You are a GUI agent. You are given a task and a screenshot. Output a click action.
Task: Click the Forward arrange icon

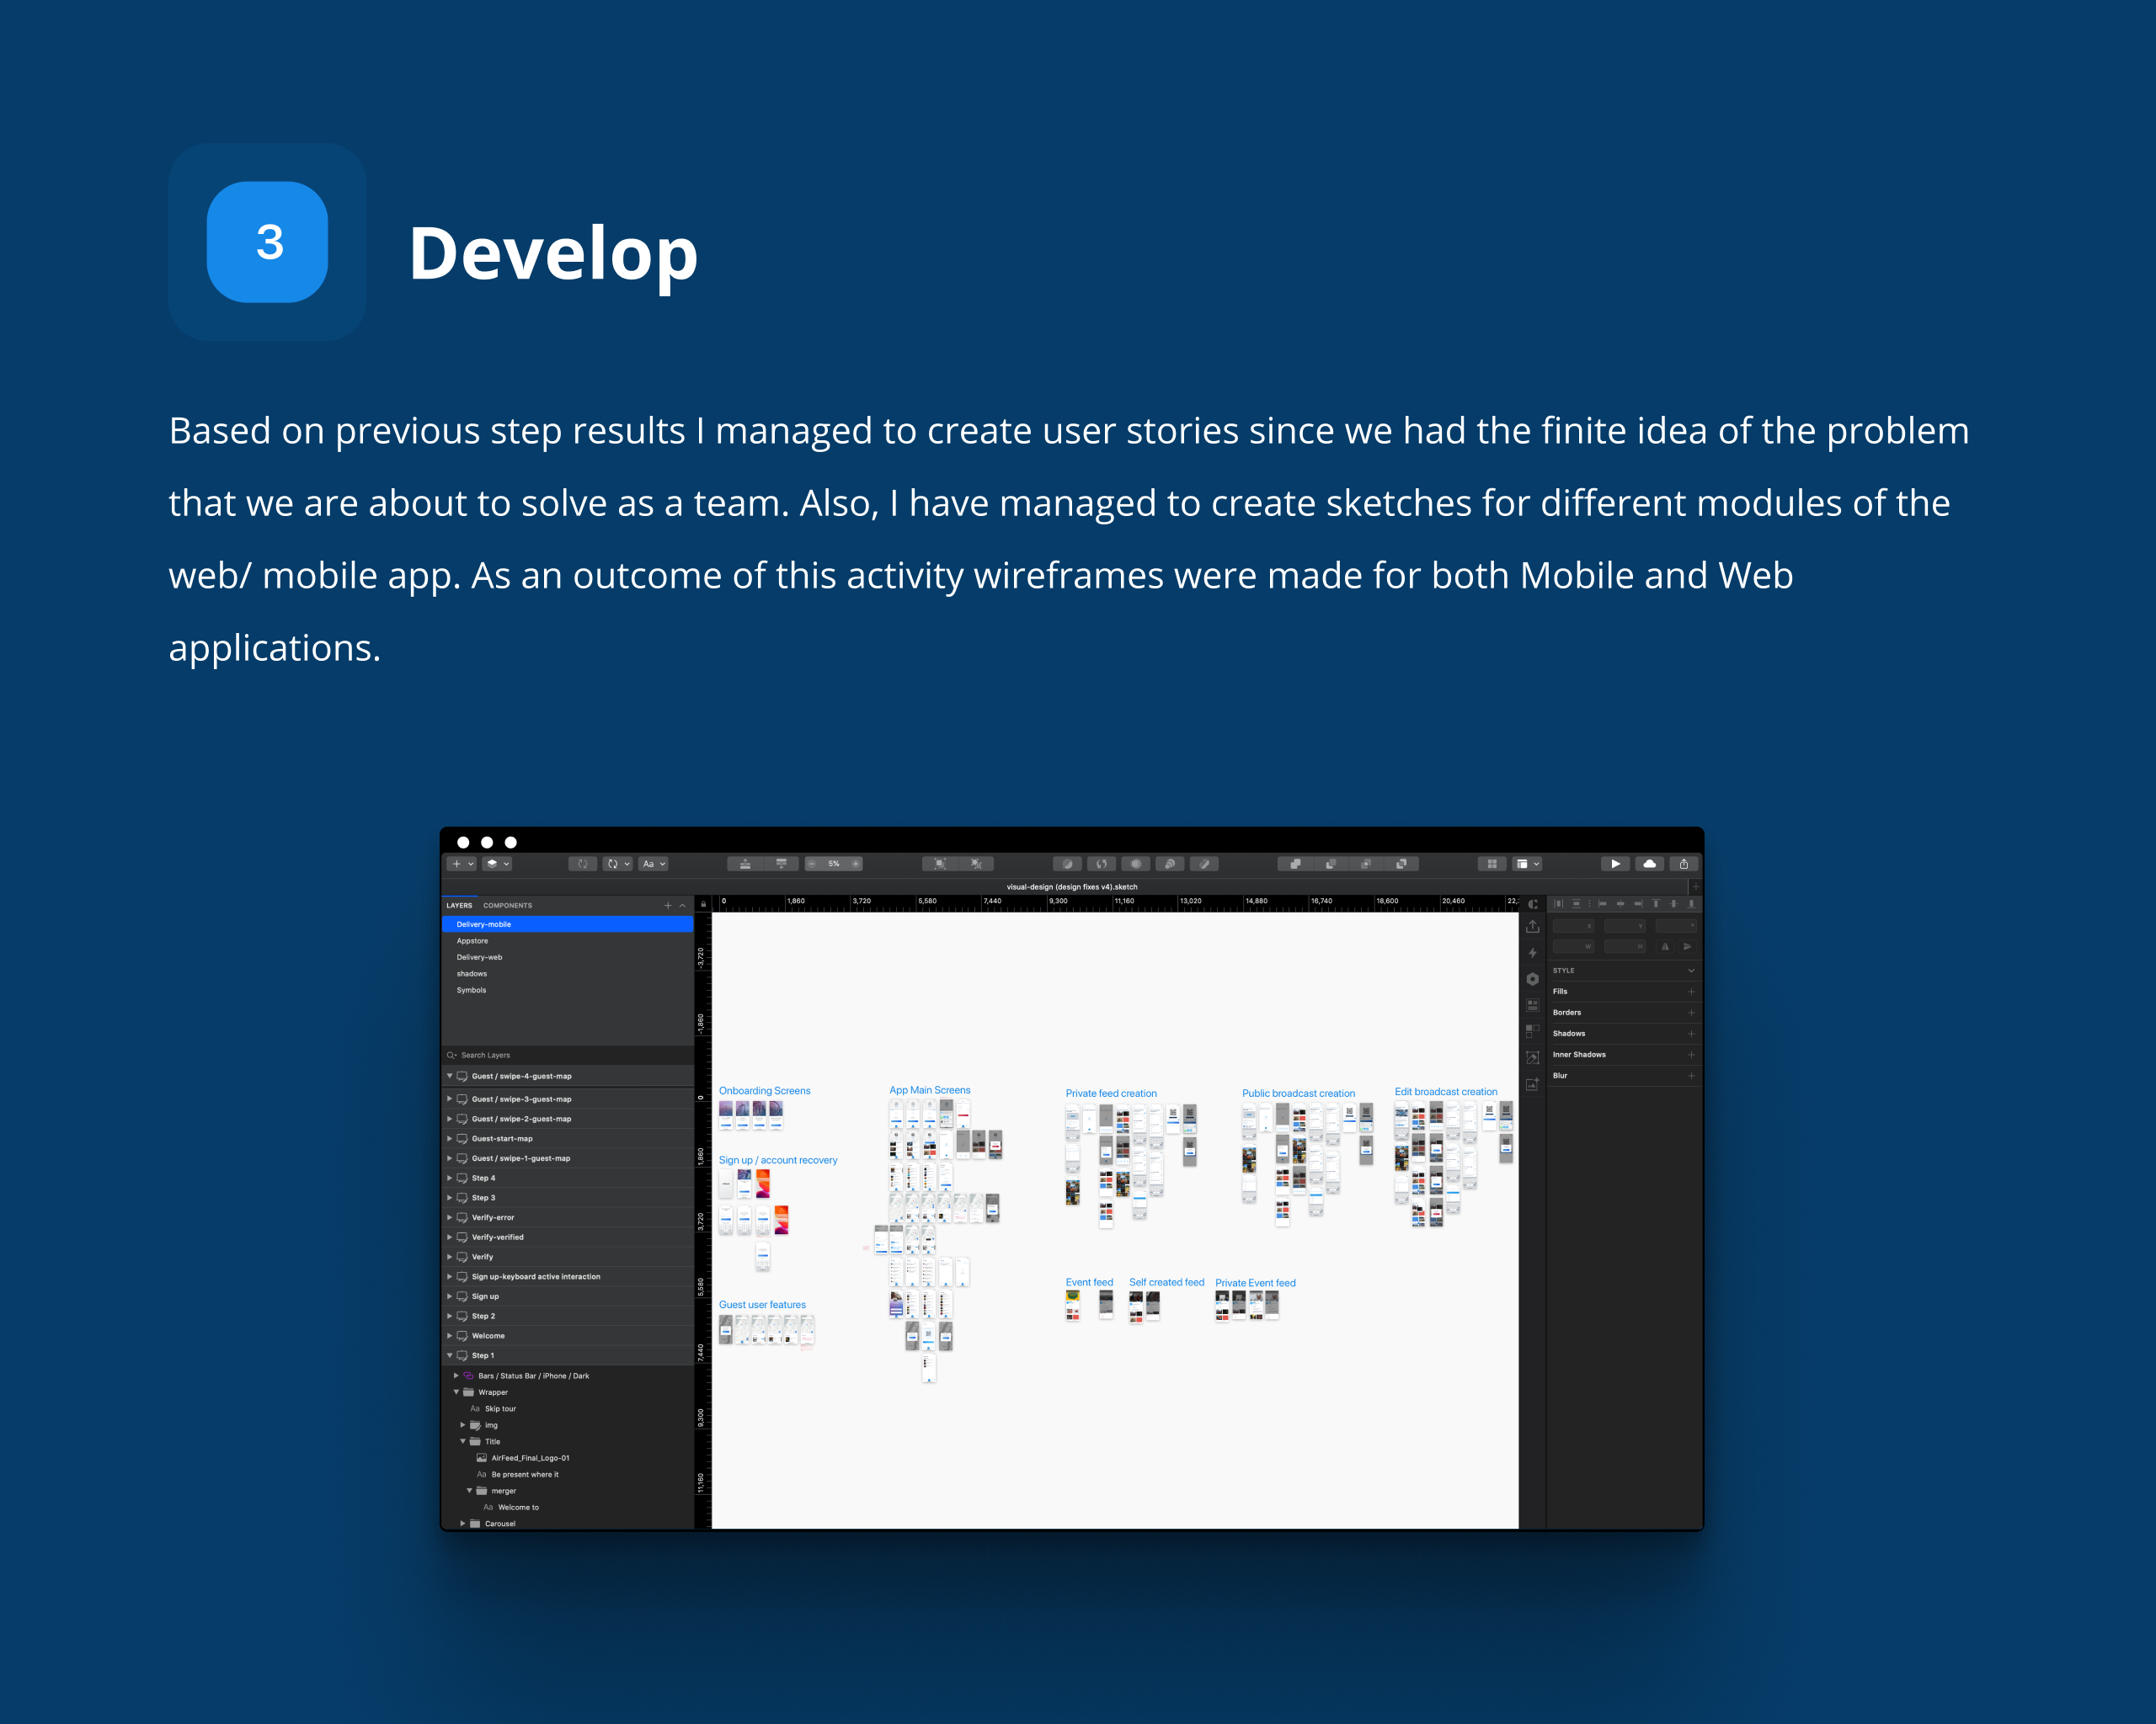coord(745,864)
